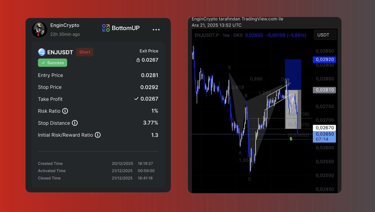Screen dimensions: 375x212
Task: Click the Risk Ratio value 1%
Action: coord(154,111)
